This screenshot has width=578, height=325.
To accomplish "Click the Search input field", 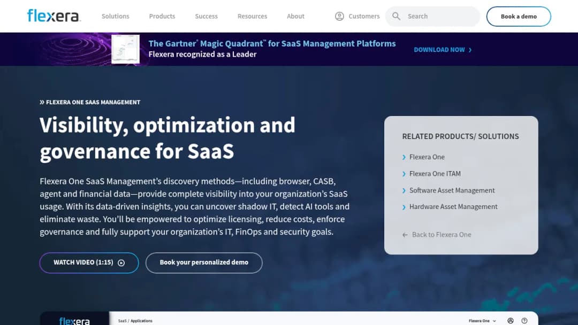I will pos(433,16).
